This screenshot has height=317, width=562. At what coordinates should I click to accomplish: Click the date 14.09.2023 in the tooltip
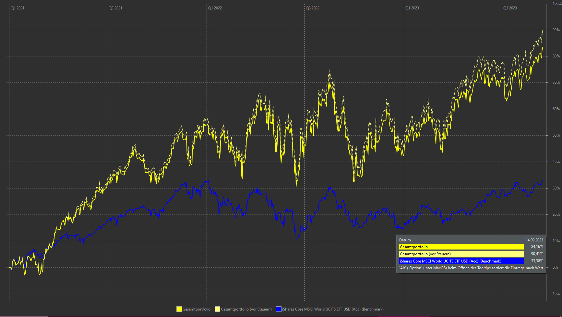pos(534,240)
